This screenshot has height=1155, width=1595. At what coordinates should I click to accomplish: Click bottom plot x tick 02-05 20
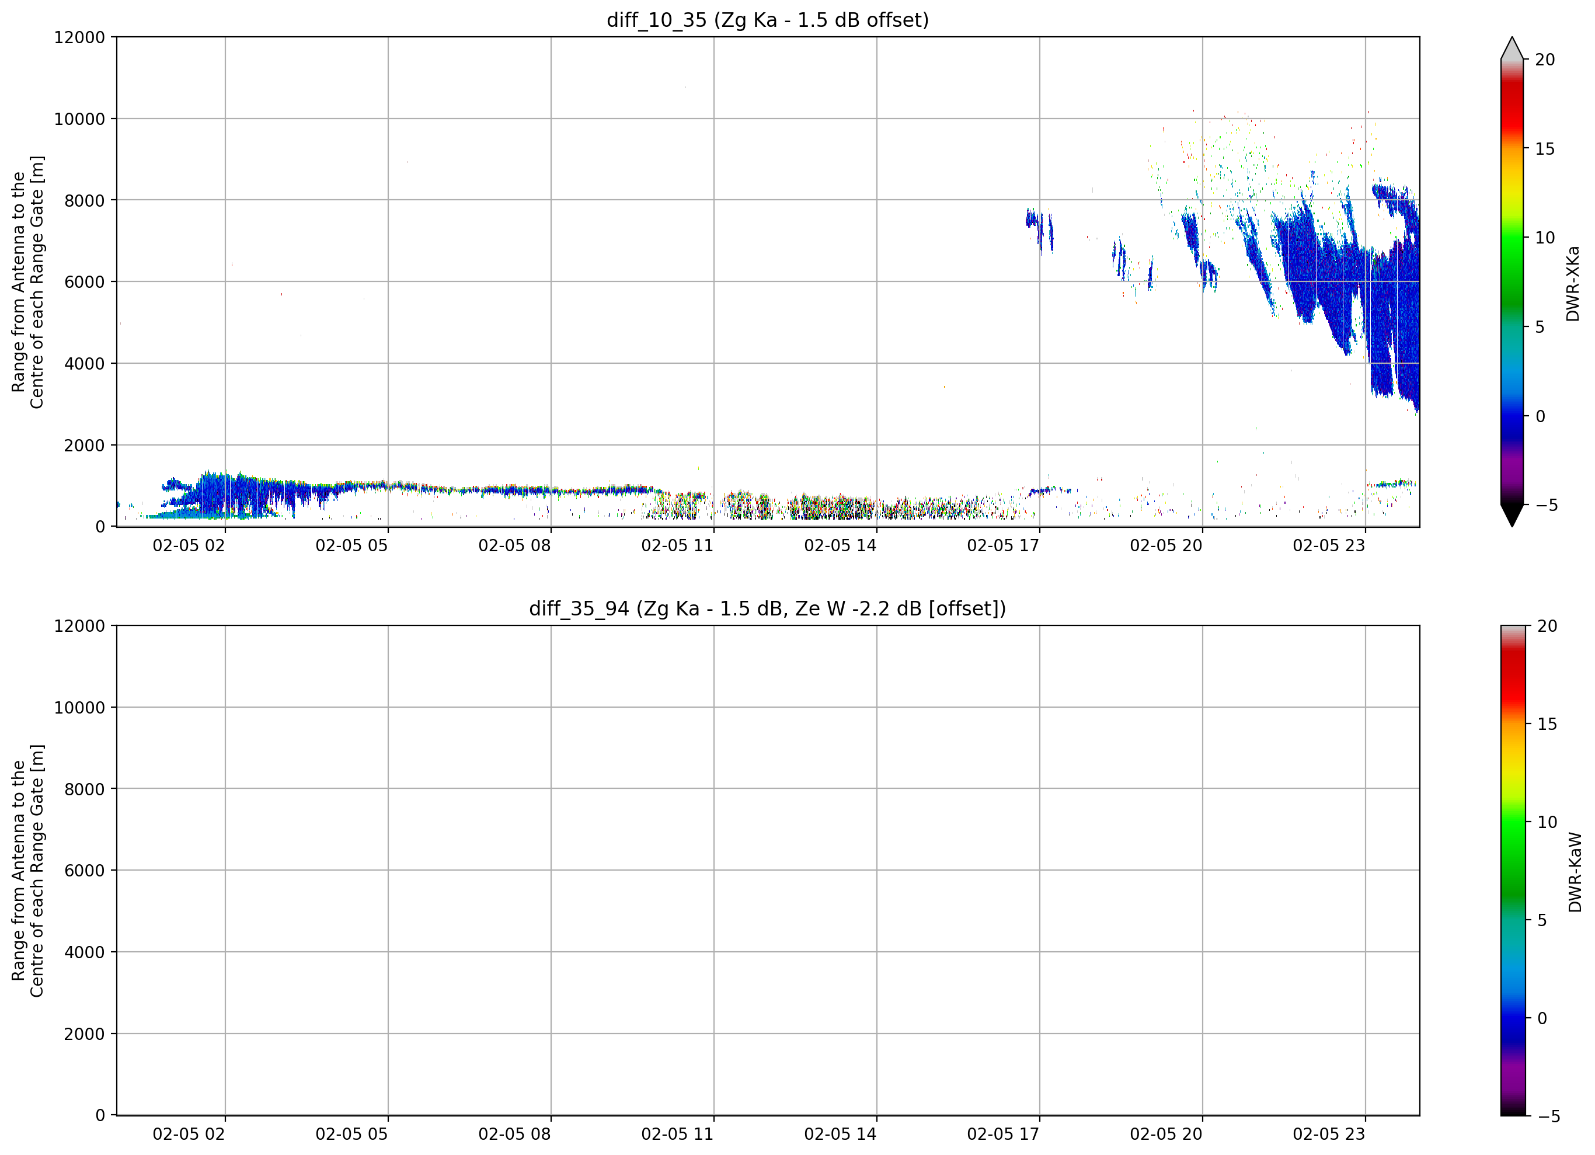pyautogui.click(x=1166, y=1135)
